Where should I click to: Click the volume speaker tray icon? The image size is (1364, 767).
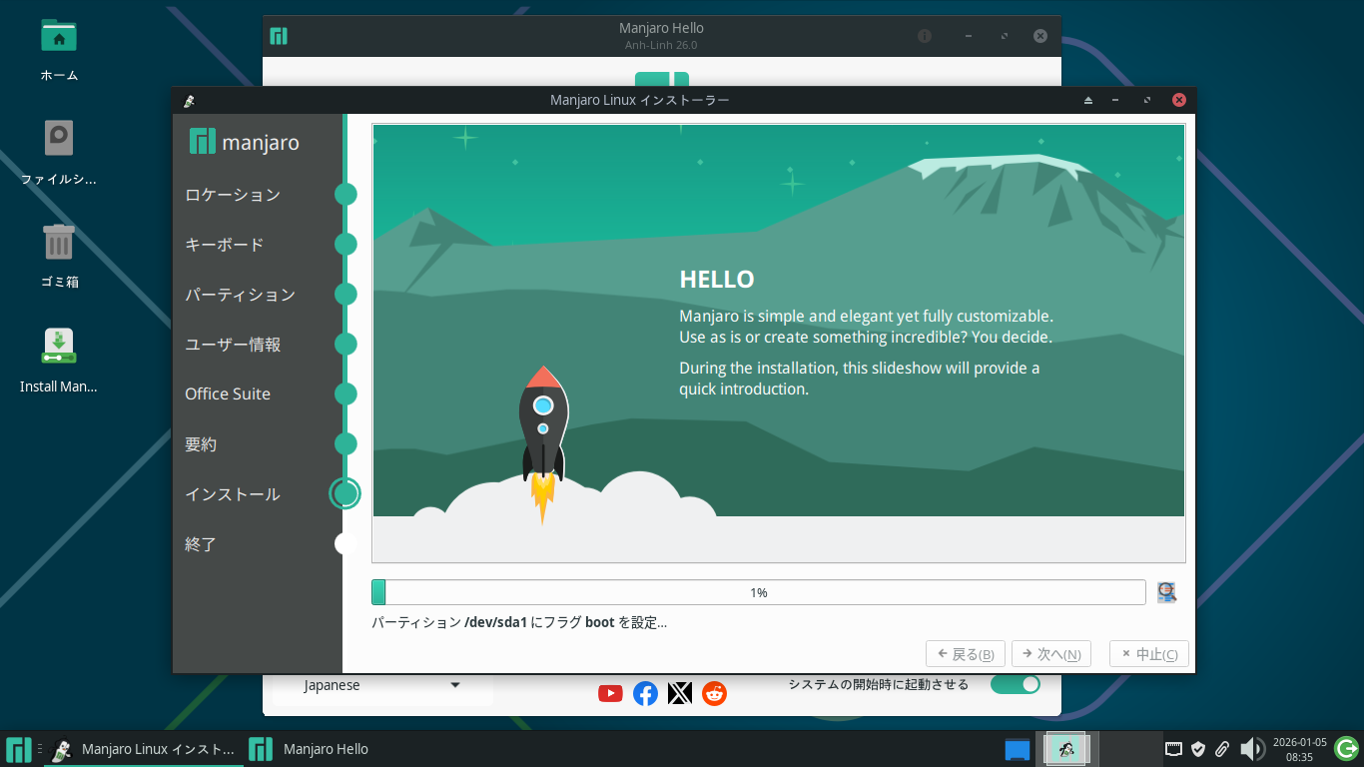pyautogui.click(x=1251, y=749)
